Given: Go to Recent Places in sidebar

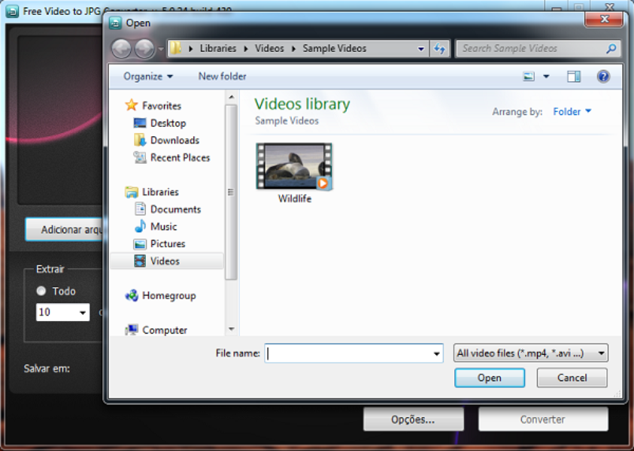Looking at the screenshot, I should [x=179, y=158].
